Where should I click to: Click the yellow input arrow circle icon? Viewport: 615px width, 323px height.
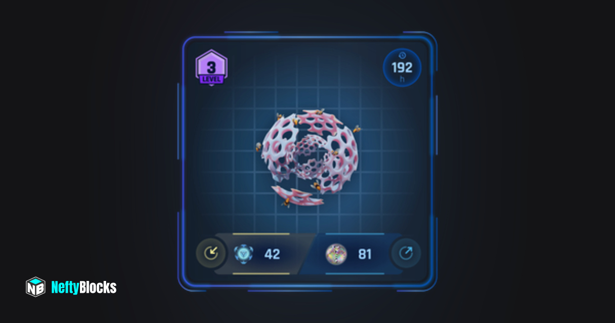pos(211,253)
